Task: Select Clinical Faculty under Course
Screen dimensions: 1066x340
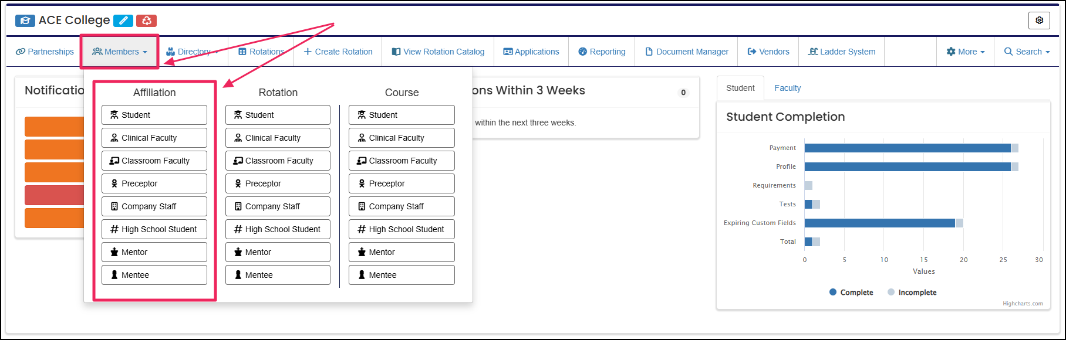Action: [402, 138]
